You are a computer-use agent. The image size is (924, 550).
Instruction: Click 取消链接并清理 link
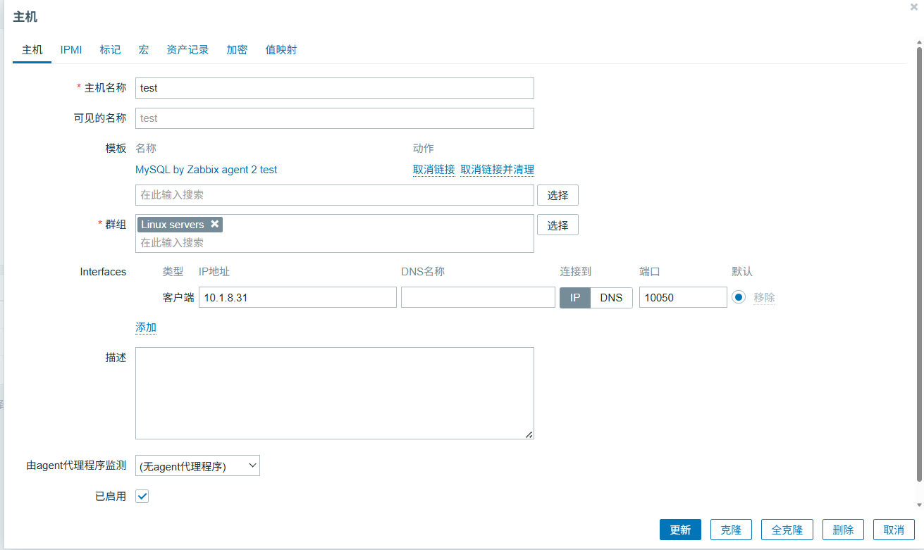[497, 170]
